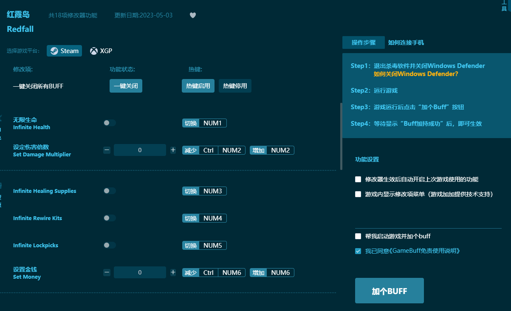This screenshot has height=311, width=511.
Task: Click Ctrl NUM6 decrease hotkey box
Action: click(x=214, y=273)
